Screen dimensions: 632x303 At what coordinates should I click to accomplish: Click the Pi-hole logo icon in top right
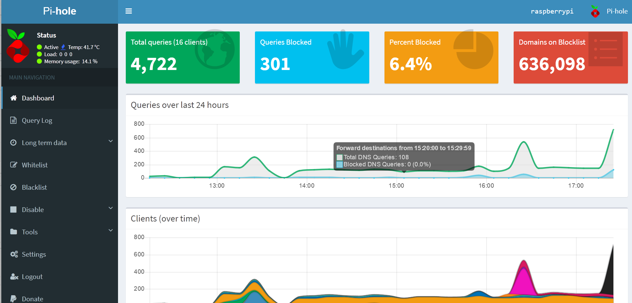point(595,11)
